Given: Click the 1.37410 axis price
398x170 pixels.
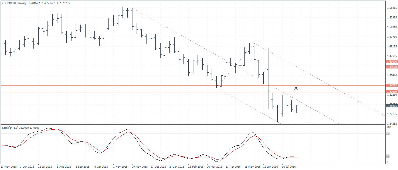Looking at the screenshot, I should click(x=392, y=75).
